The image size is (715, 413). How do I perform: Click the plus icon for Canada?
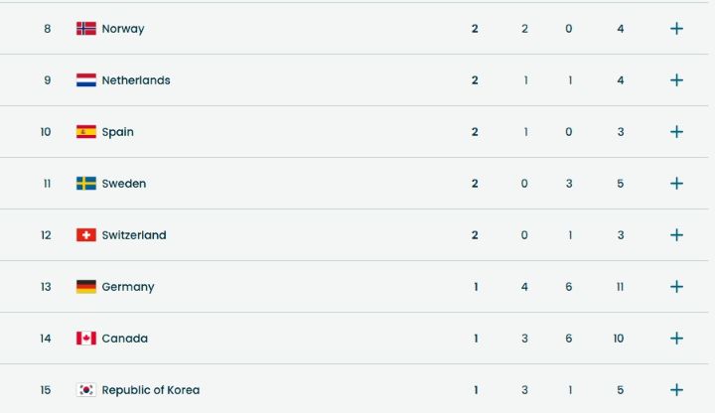[676, 339]
